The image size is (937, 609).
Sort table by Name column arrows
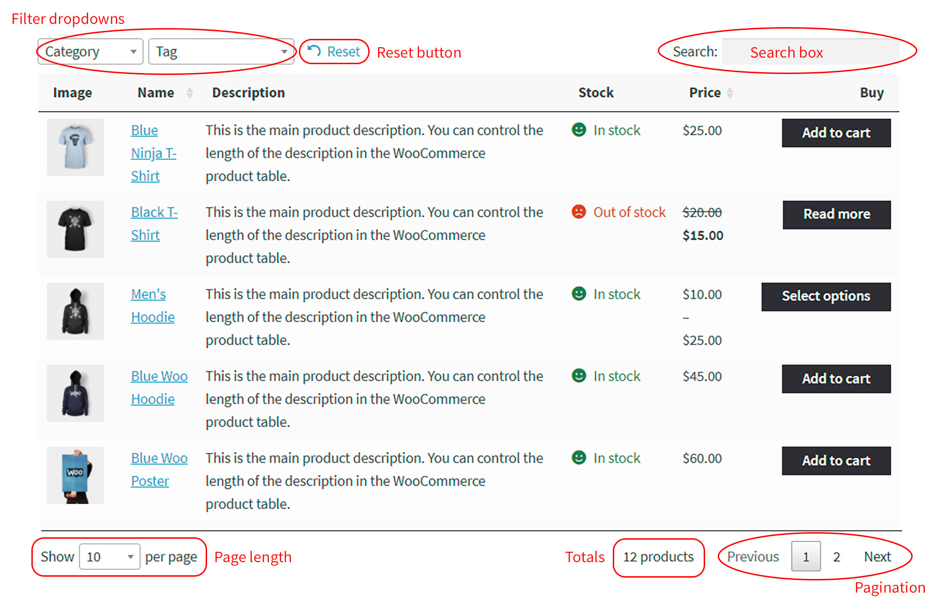pos(190,93)
